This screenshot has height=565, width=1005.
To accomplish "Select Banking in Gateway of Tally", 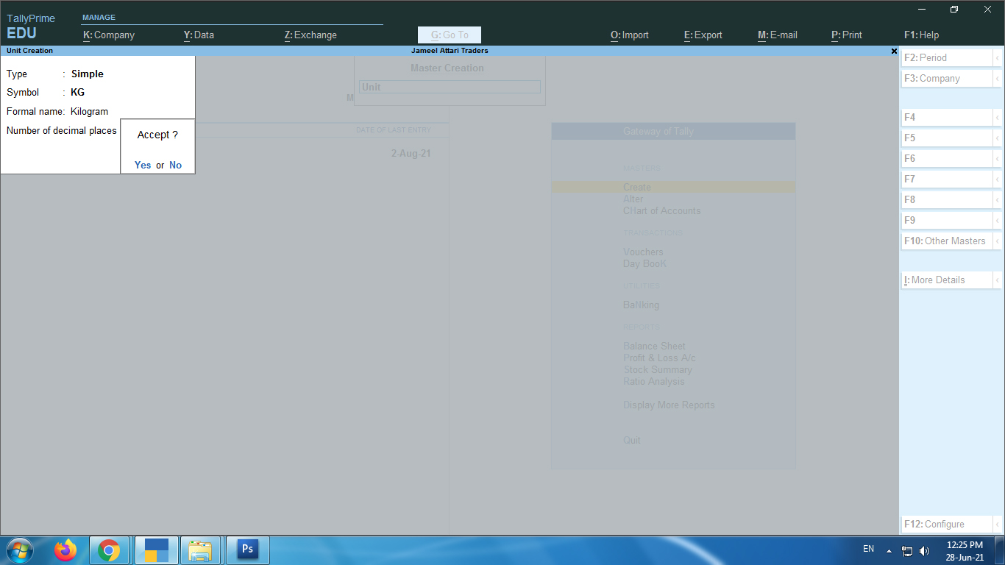I will [x=642, y=305].
